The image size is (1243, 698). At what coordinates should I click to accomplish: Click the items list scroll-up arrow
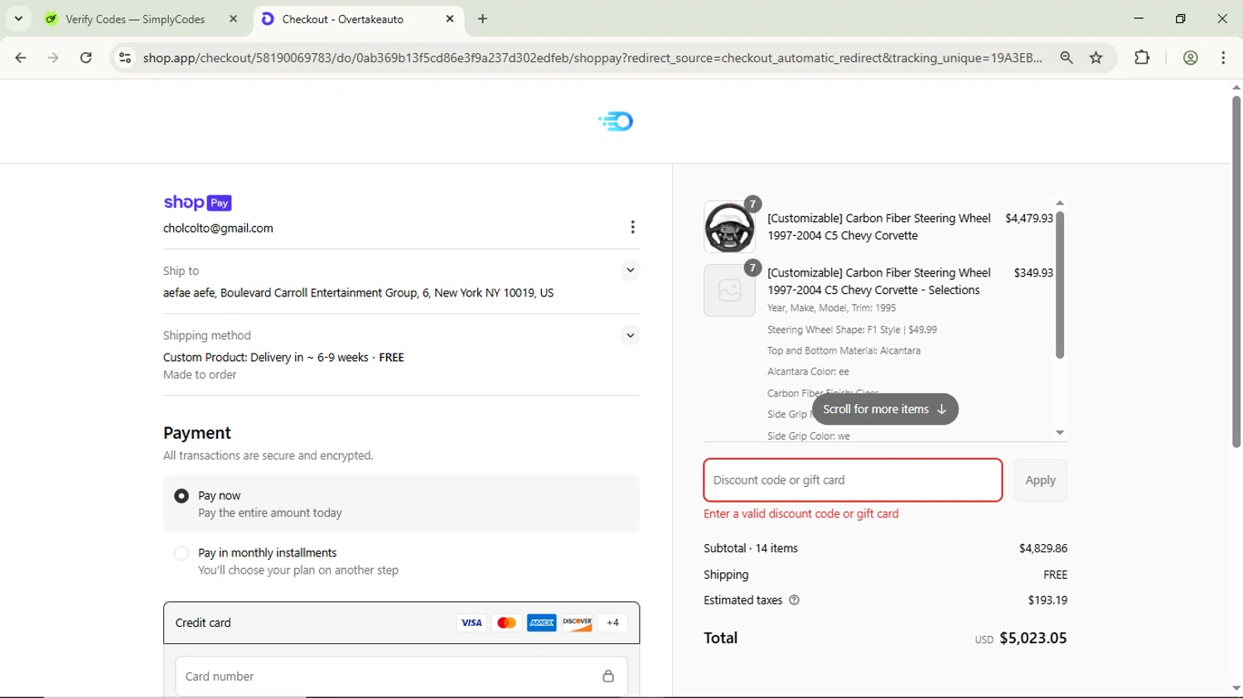pyautogui.click(x=1060, y=203)
